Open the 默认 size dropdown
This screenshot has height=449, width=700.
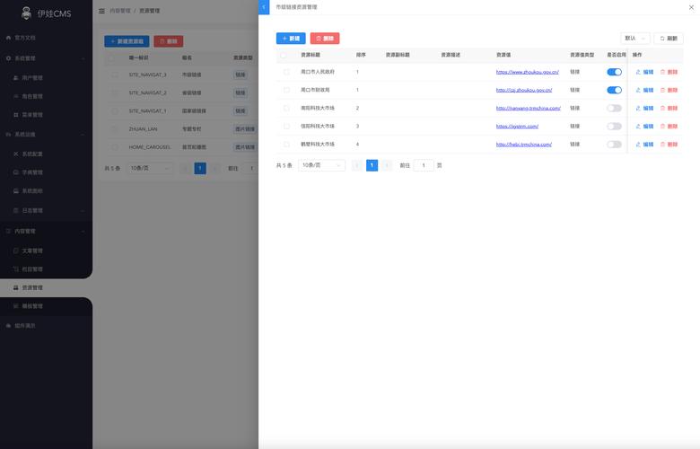pos(635,39)
